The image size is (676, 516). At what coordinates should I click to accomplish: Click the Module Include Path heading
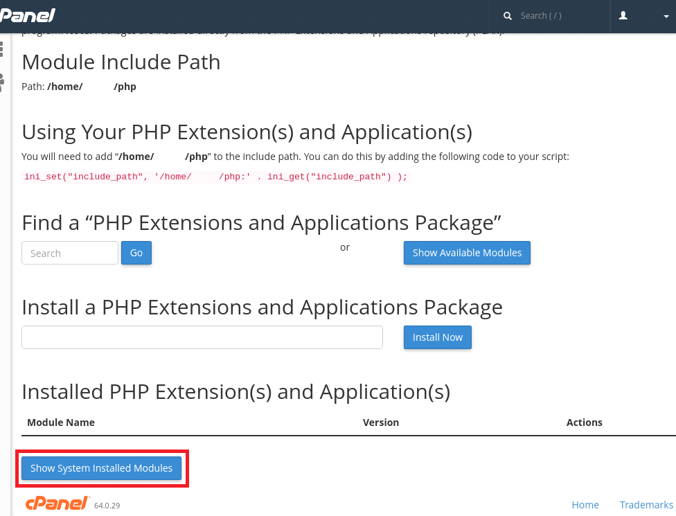(121, 62)
